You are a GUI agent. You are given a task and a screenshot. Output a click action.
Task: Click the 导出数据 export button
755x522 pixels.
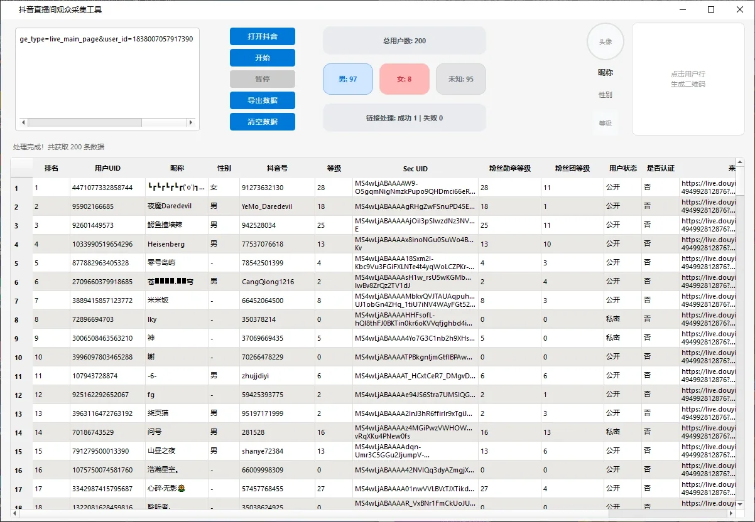[x=263, y=100]
